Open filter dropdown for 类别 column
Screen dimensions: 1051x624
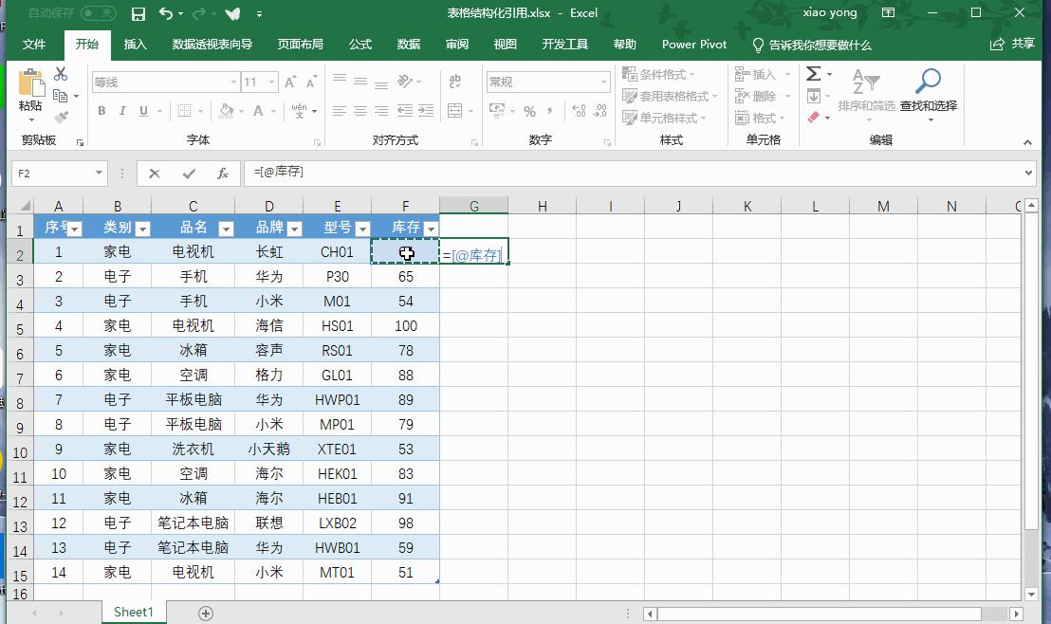click(142, 229)
